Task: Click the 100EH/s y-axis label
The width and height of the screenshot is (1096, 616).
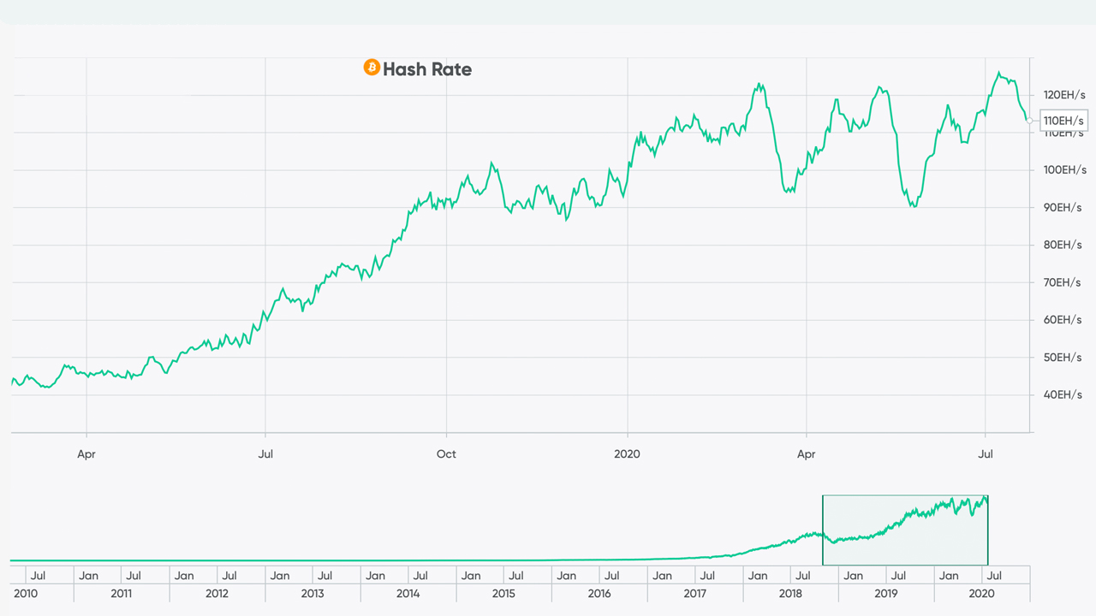Action: pyautogui.click(x=1063, y=169)
